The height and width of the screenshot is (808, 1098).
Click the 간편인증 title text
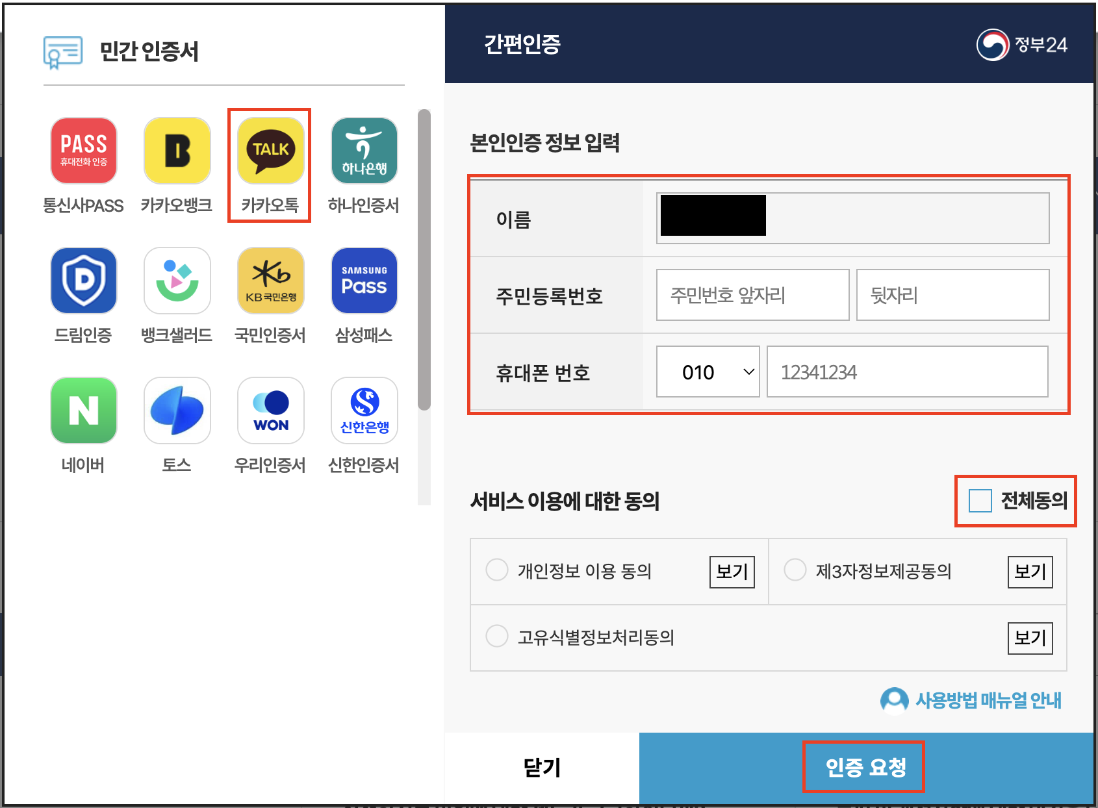(x=522, y=44)
